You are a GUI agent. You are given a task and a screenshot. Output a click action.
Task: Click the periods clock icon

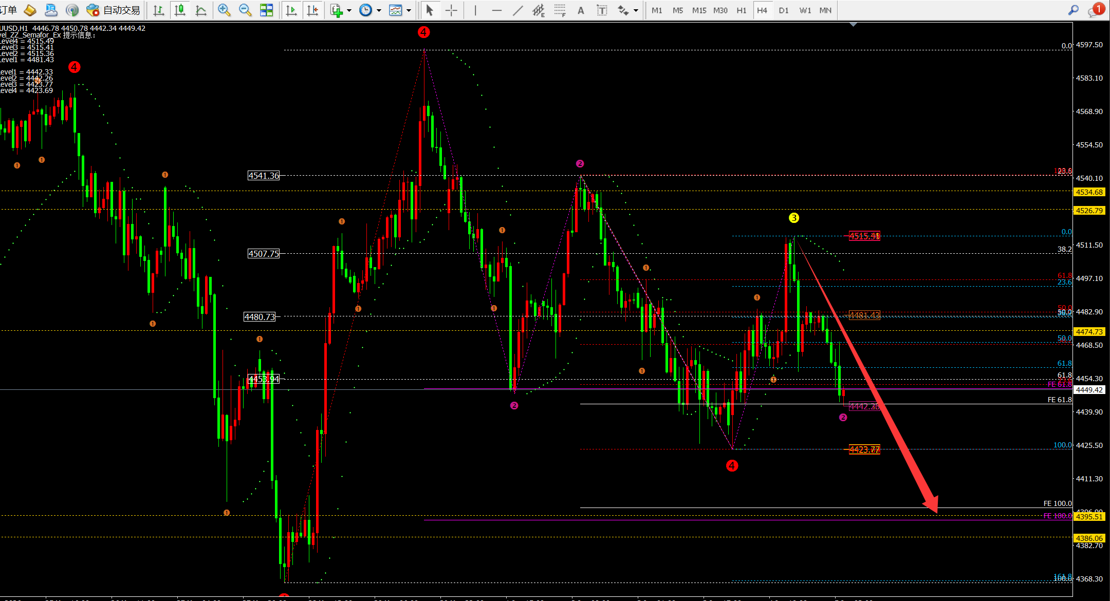coord(365,10)
